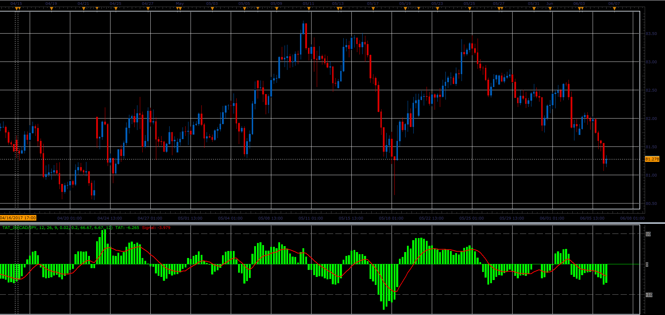Click the 81.50 price axis label
The width and height of the screenshot is (665, 315).
[x=651, y=147]
